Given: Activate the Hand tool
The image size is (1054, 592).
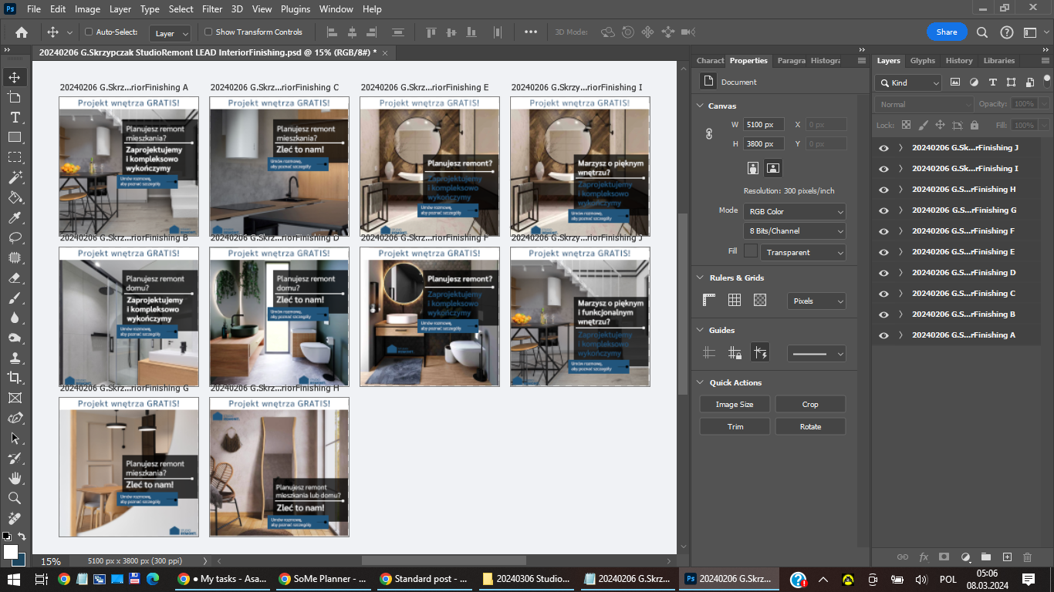Looking at the screenshot, I should pos(15,478).
